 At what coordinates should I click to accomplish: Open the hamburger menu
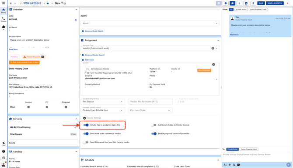click(3, 3)
